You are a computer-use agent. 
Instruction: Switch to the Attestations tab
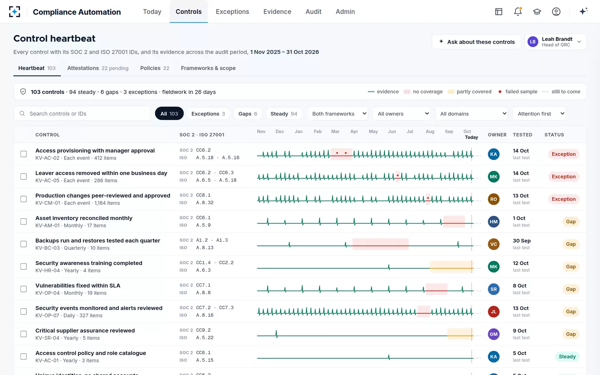point(98,68)
